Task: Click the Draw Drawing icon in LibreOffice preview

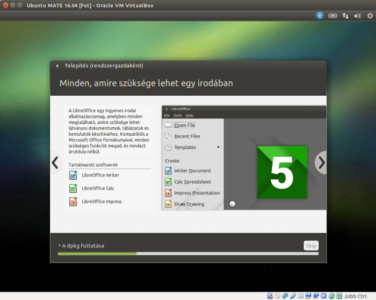Action: [x=168, y=204]
